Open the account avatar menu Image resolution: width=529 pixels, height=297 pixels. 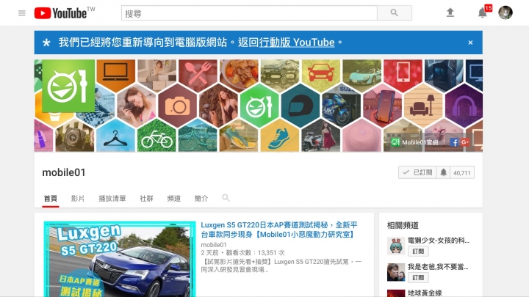point(505,12)
